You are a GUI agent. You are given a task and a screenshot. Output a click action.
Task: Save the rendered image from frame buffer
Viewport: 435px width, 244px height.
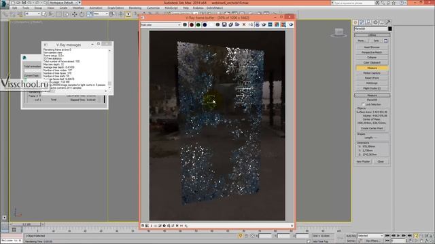224,24
